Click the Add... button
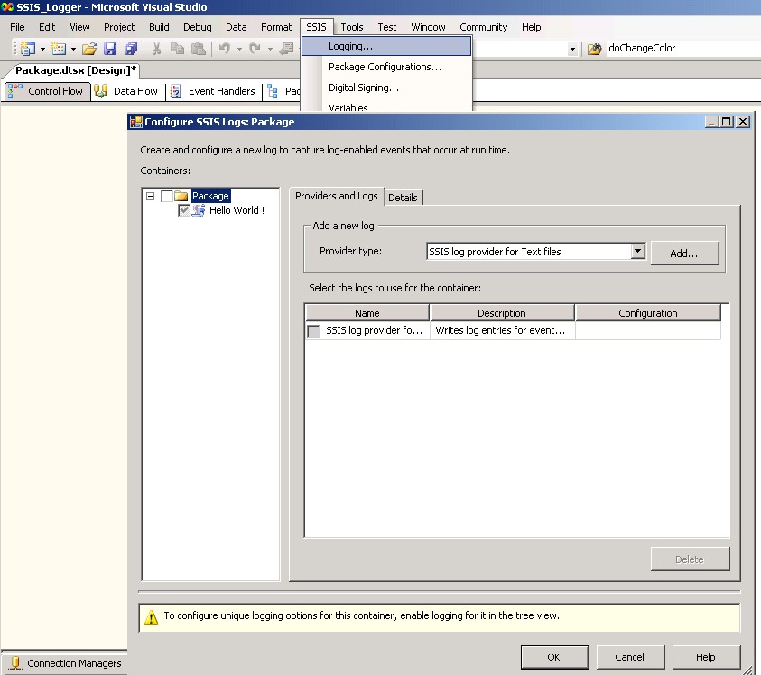Viewport: 761px width, 675px height. coord(684,254)
